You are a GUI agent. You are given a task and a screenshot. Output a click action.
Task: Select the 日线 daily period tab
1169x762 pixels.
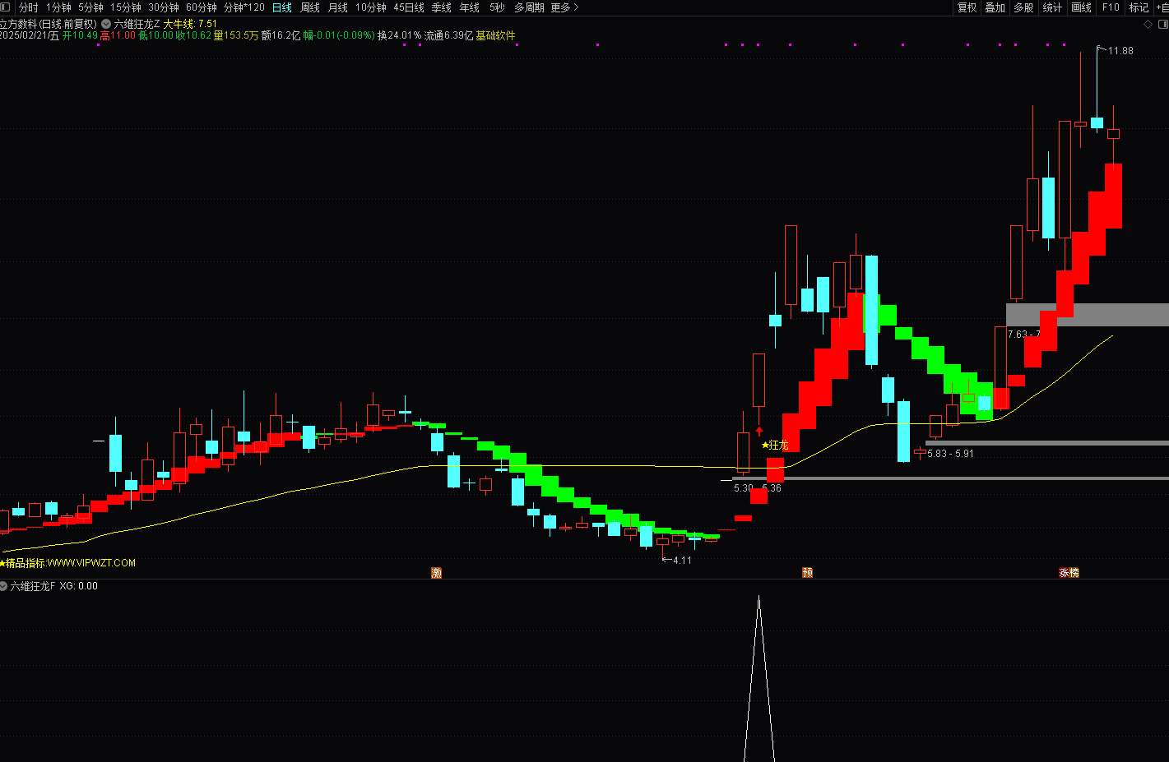(x=282, y=7)
